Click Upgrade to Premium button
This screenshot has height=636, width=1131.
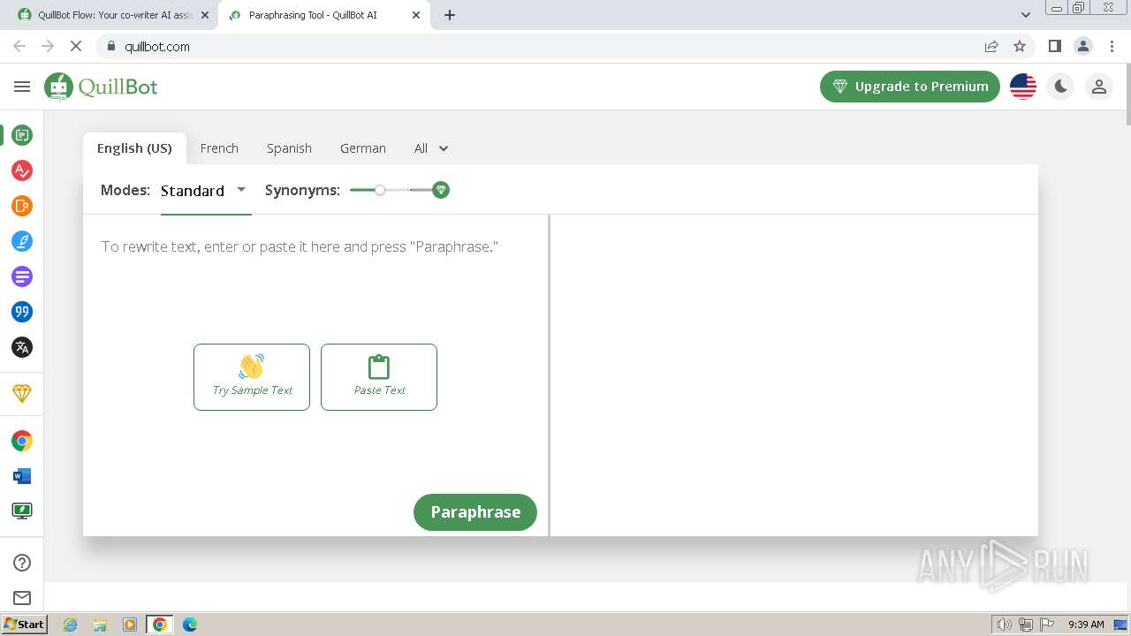(910, 87)
